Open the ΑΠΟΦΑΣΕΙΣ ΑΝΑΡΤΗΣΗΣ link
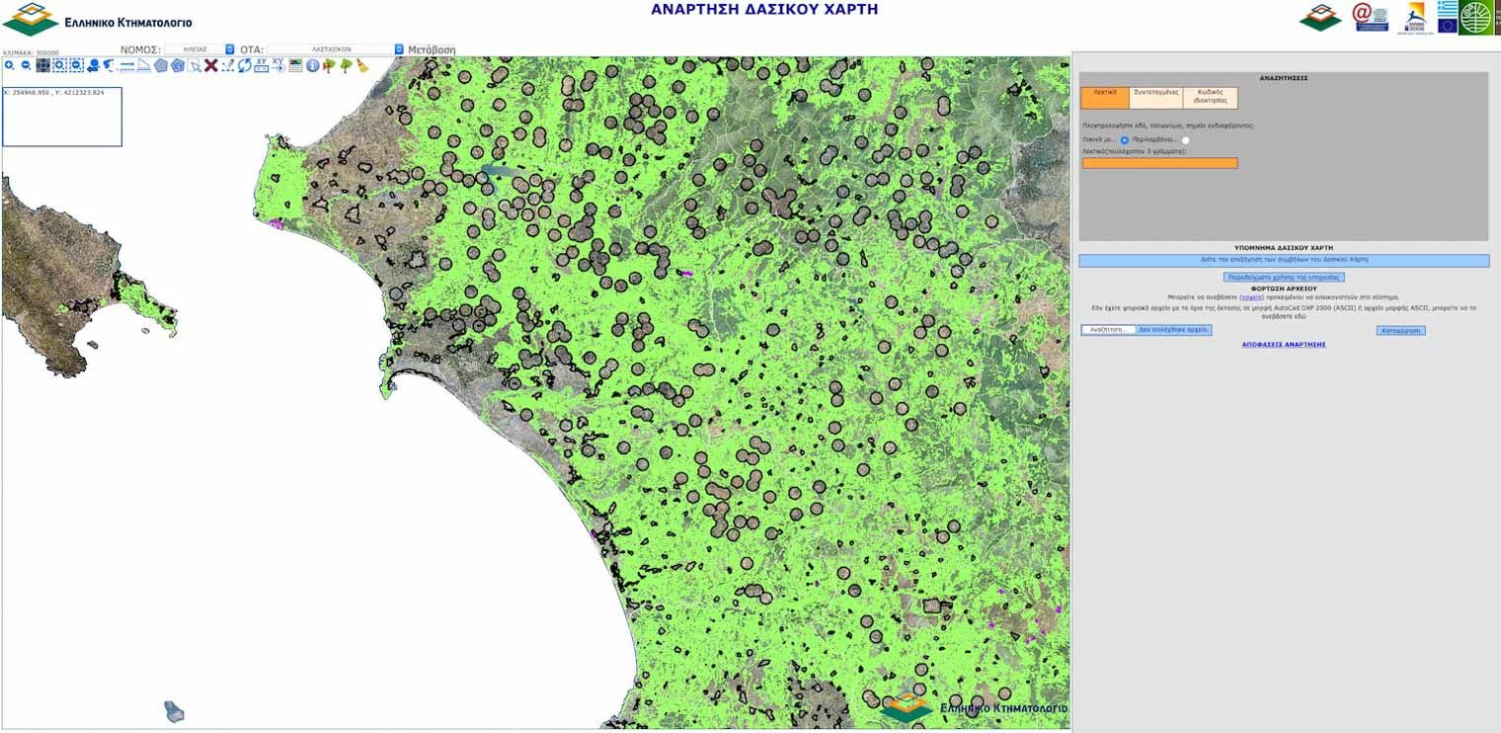 [x=1283, y=344]
